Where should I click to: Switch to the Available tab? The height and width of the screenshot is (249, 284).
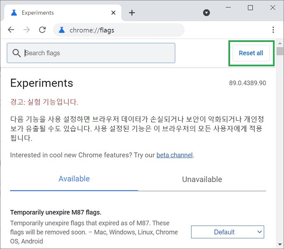[x=74, y=179]
